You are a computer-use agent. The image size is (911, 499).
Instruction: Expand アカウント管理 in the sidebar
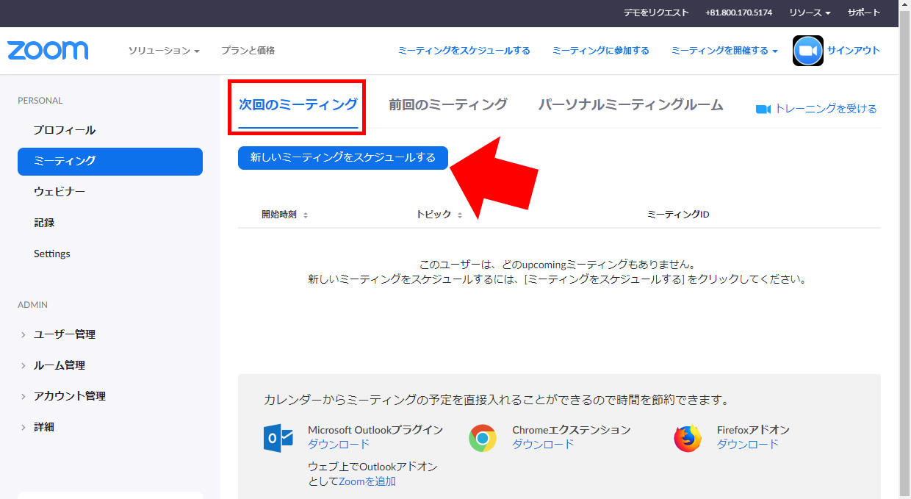[69, 396]
